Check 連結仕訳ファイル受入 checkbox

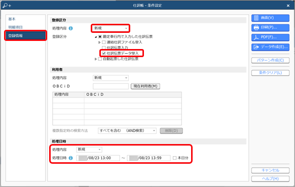(104, 42)
